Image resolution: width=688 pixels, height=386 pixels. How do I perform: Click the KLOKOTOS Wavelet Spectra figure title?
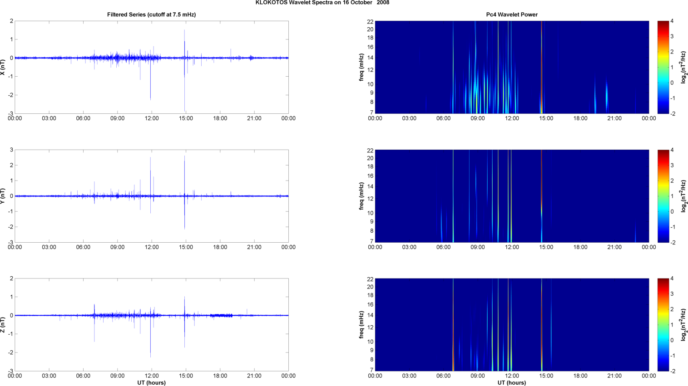(x=322, y=3)
